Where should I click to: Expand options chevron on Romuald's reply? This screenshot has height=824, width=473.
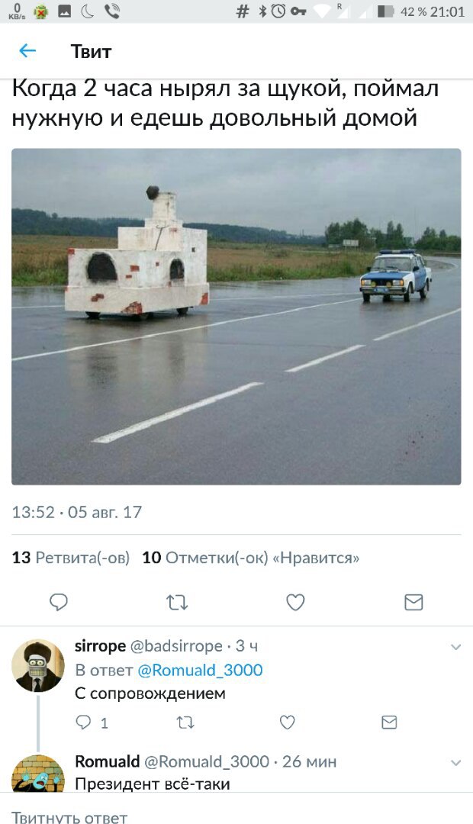tap(455, 762)
